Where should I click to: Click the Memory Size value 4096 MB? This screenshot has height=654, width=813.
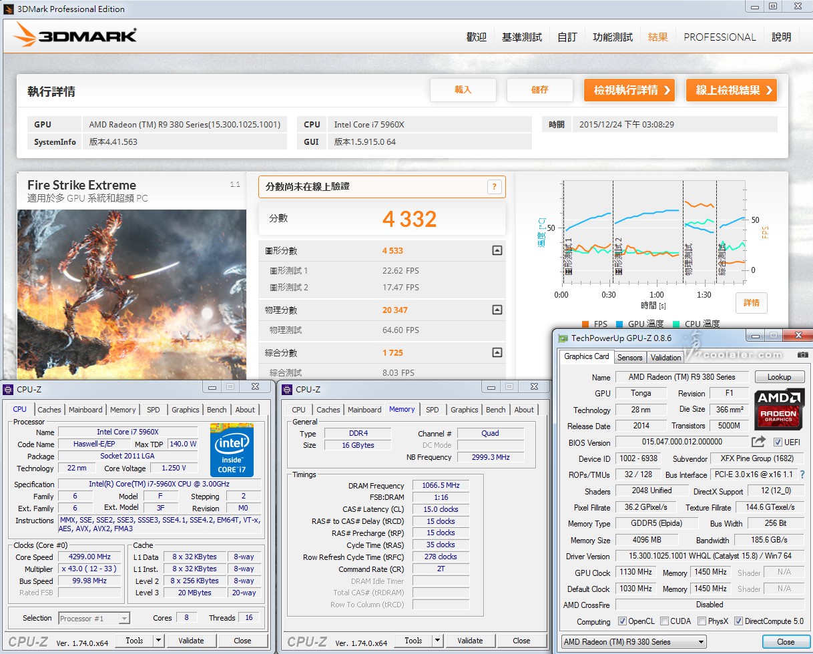[647, 540]
